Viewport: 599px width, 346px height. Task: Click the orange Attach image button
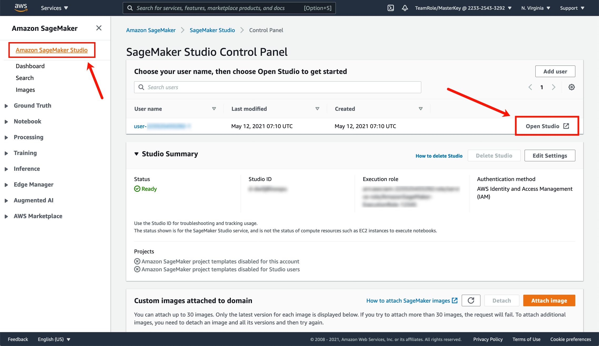tap(549, 300)
